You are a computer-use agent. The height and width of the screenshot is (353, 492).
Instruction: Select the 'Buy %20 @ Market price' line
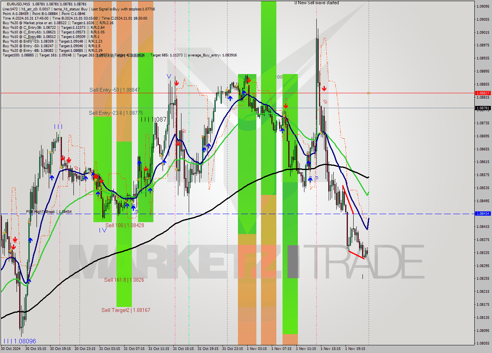point(58,23)
